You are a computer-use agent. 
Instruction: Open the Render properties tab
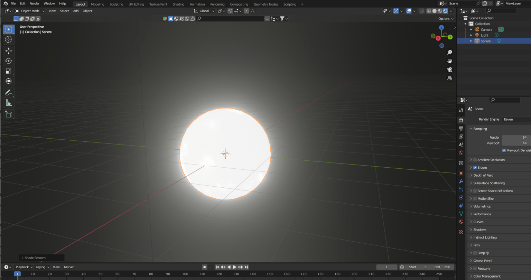pyautogui.click(x=461, y=120)
